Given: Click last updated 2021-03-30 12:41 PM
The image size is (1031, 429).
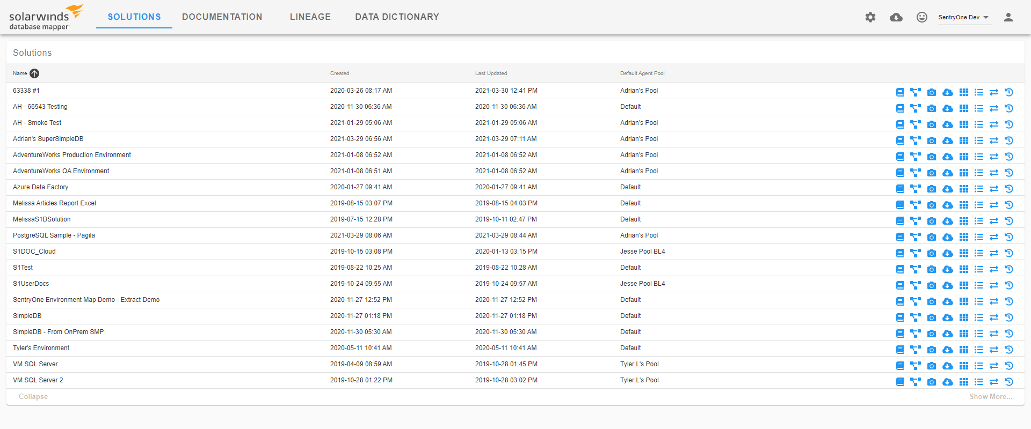Looking at the screenshot, I should [506, 91].
